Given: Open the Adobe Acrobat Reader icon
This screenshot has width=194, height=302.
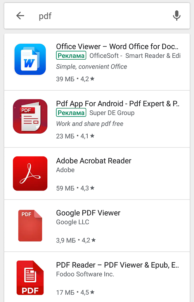Looking at the screenshot, I should [x=30, y=173].
